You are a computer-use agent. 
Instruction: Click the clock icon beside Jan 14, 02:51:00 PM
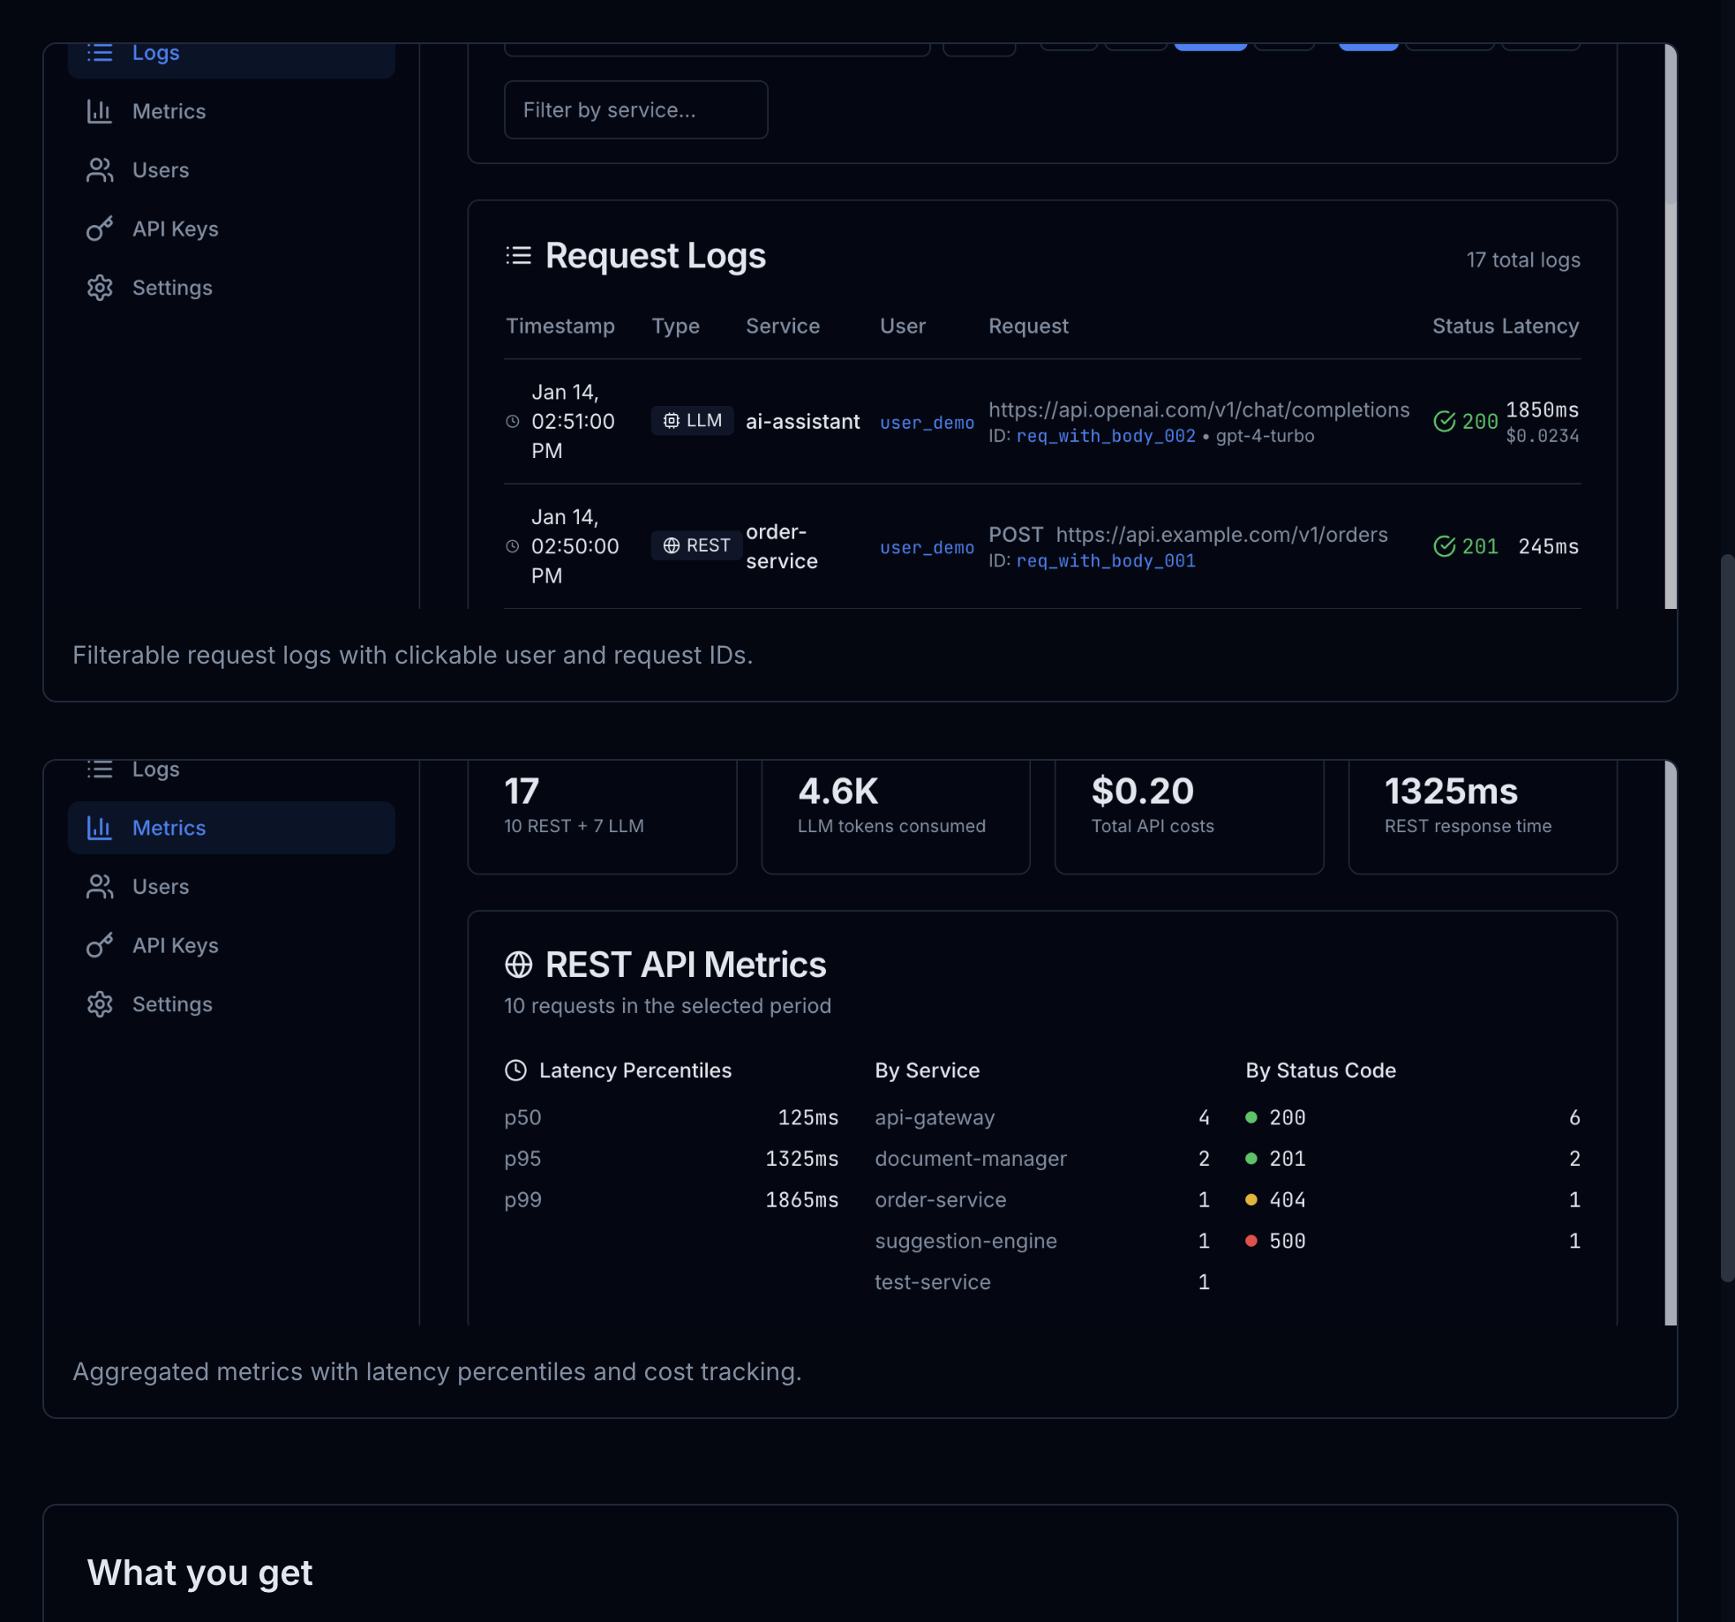513,422
